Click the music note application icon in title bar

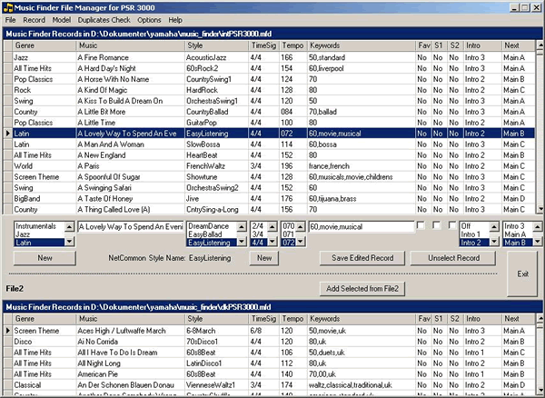pyautogui.click(x=7, y=7)
